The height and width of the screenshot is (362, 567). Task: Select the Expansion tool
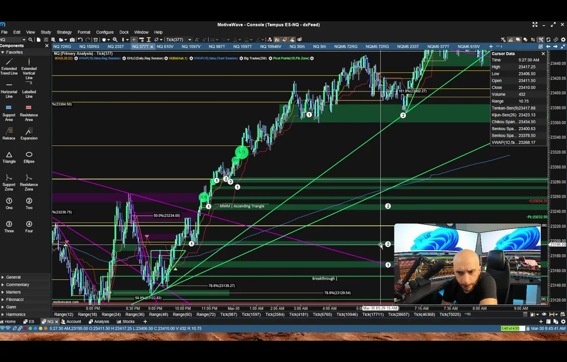coord(29,134)
